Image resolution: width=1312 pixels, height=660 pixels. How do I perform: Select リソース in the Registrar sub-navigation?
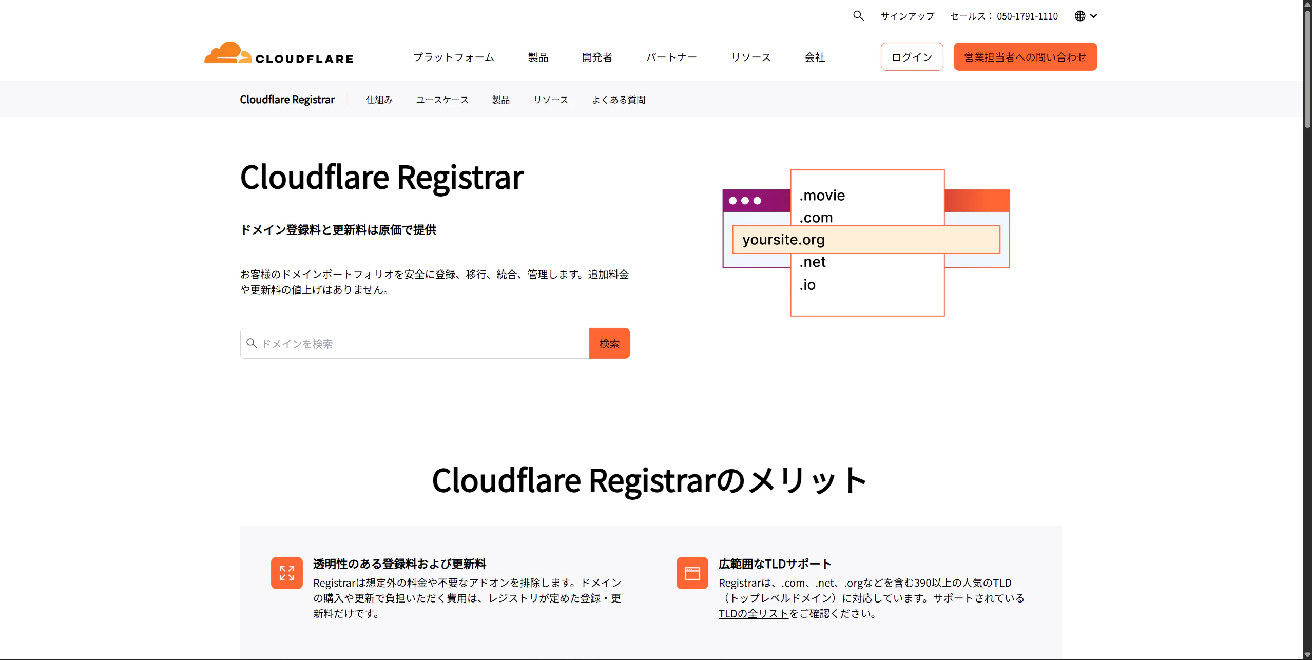click(550, 100)
